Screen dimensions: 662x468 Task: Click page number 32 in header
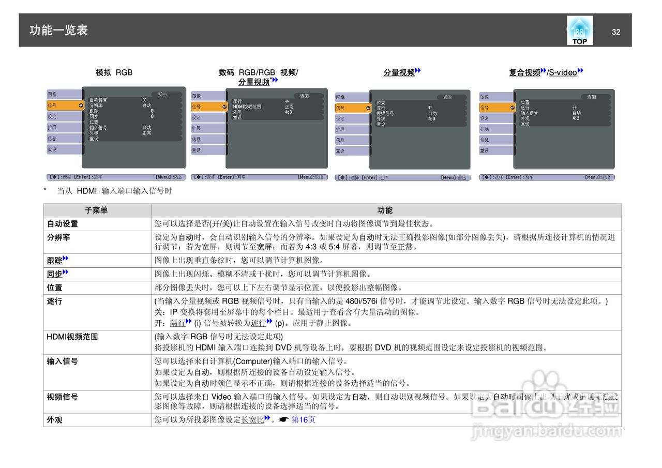point(615,32)
